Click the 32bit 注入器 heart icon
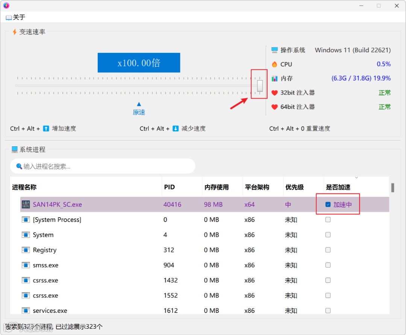The width and height of the screenshot is (406, 335). 274,93
